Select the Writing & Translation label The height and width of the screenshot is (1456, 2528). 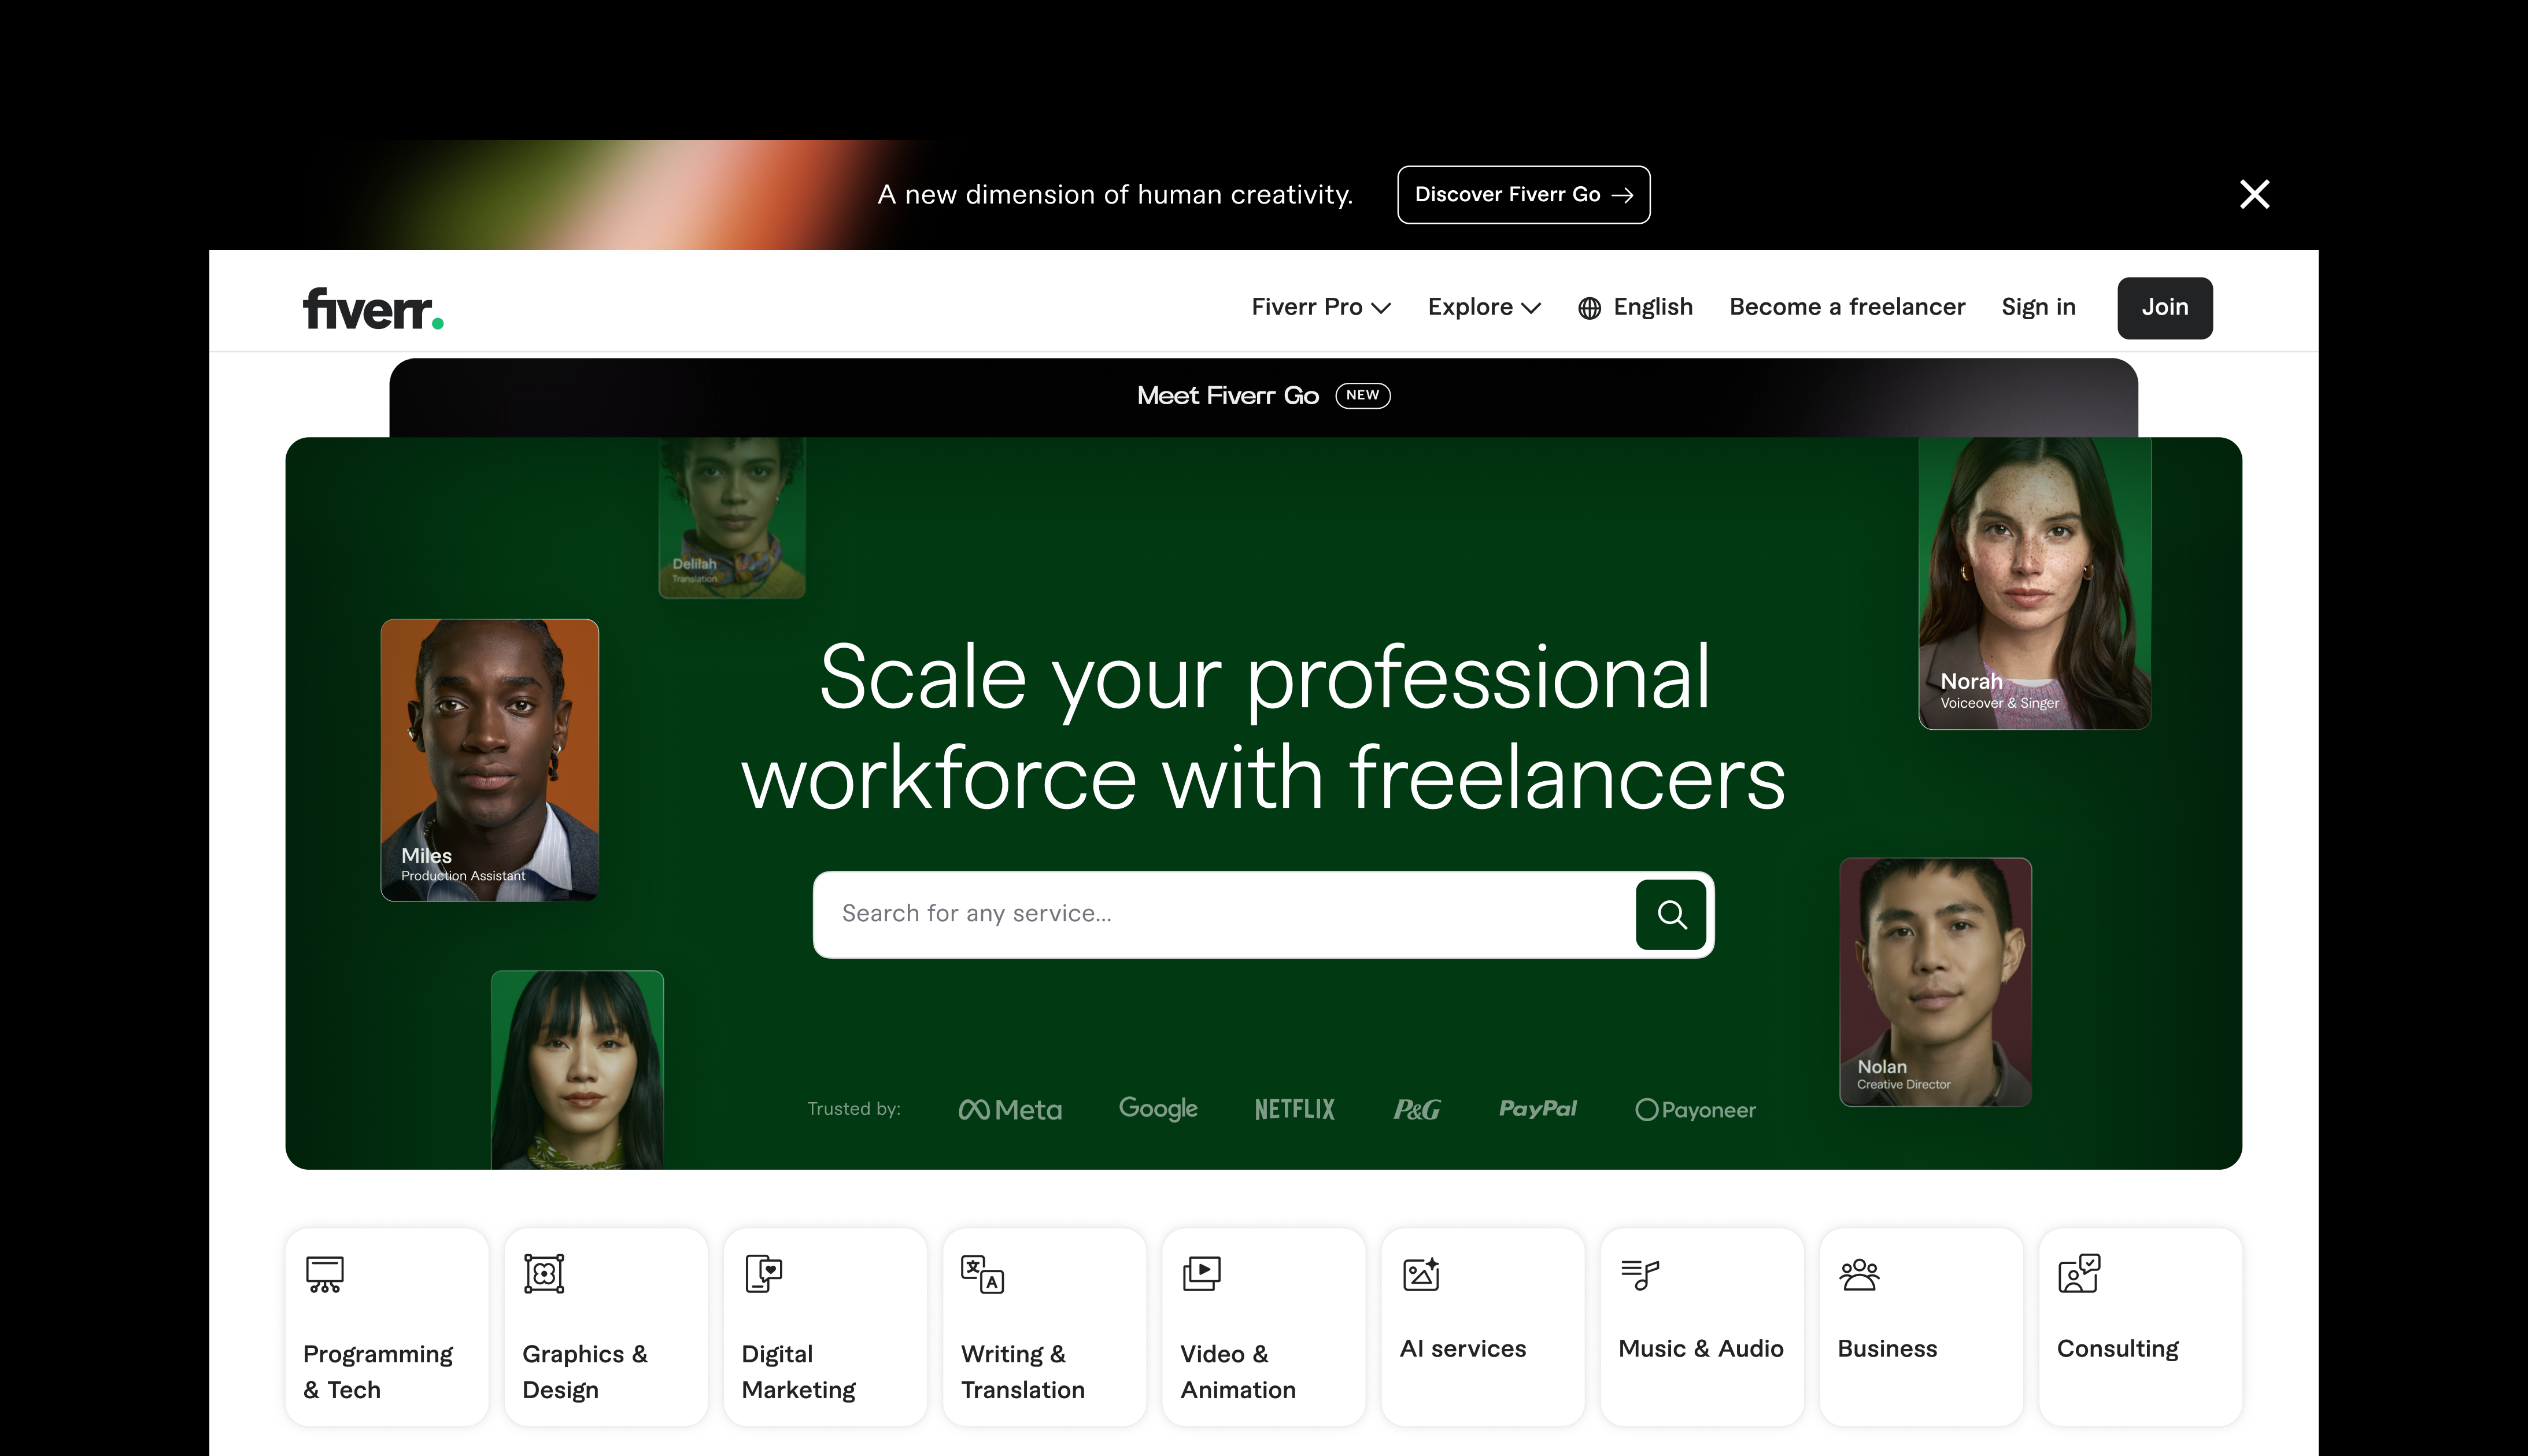pyautogui.click(x=1022, y=1372)
